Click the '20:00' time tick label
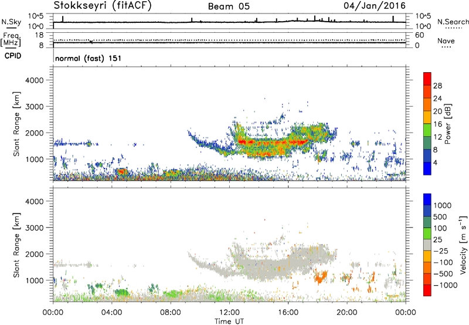Image resolution: width=469 pixels, height=325 pixels. (x=347, y=313)
